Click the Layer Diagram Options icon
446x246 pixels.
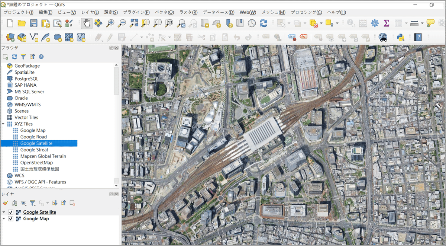277,37
